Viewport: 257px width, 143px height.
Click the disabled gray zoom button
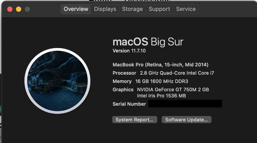click(x=27, y=9)
